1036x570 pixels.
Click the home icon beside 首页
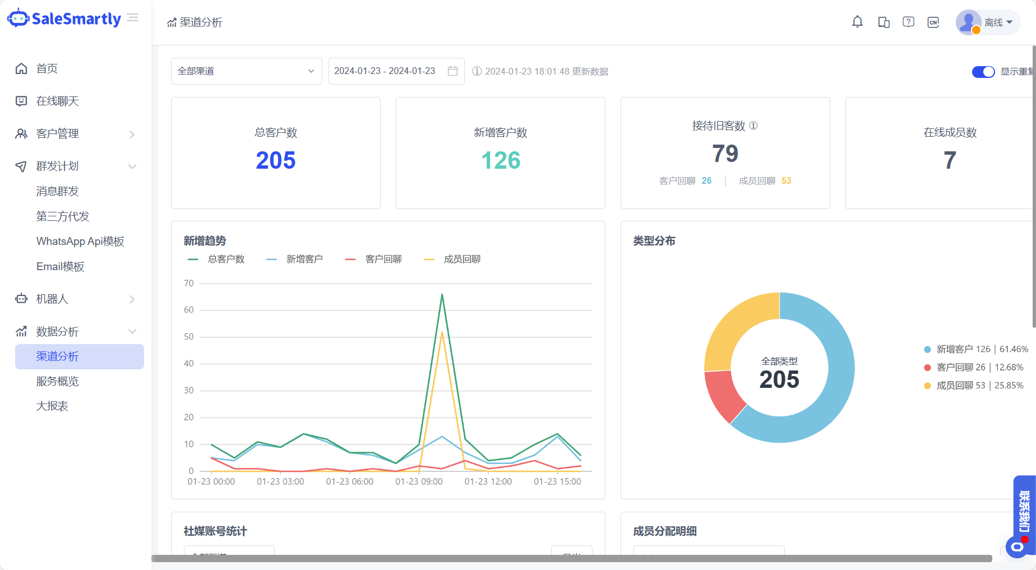[x=21, y=68]
